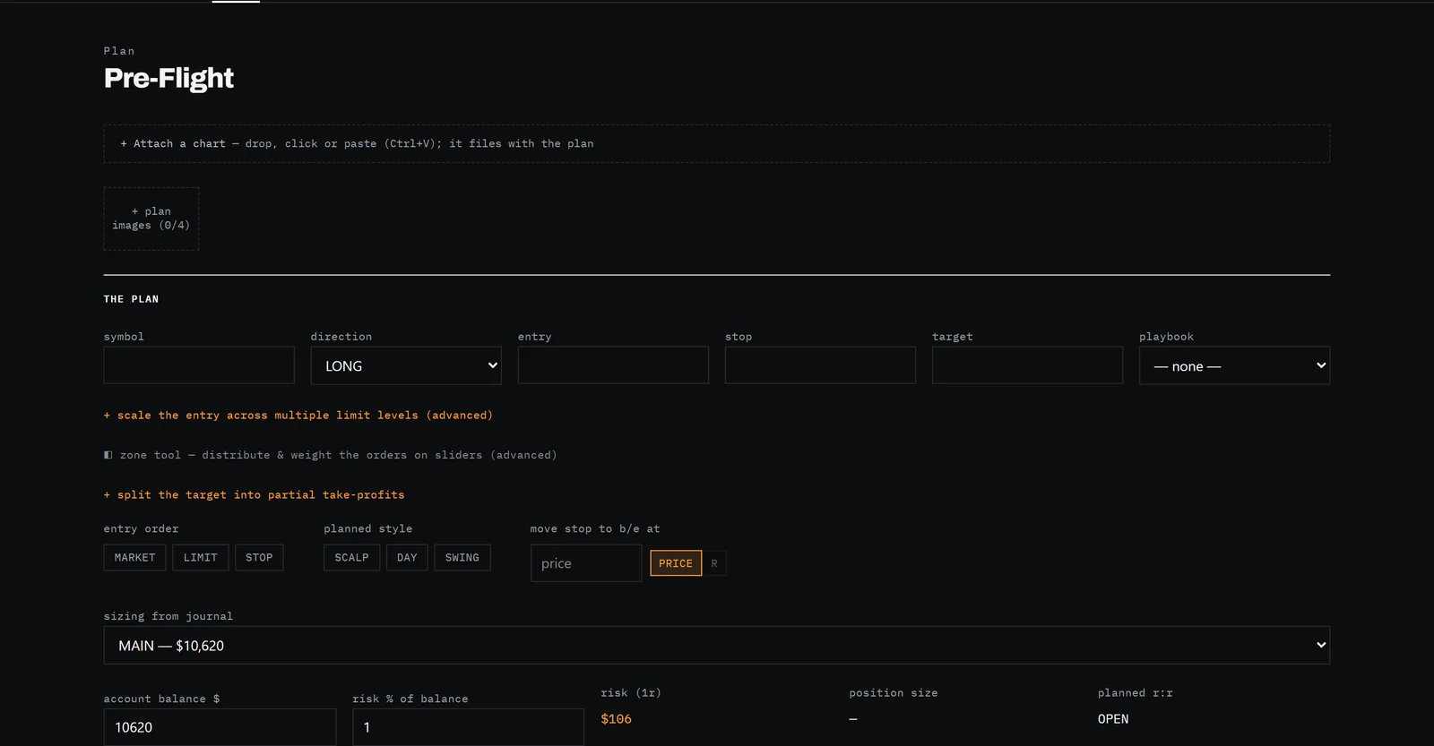Select LIMIT entry order
The width and height of the screenshot is (1434, 746).
click(201, 557)
